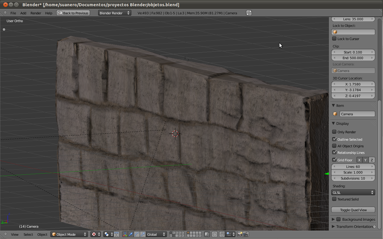This screenshot has width=383, height=239.
Task: Open the Blender Render engine dropdown
Action: [x=115, y=13]
